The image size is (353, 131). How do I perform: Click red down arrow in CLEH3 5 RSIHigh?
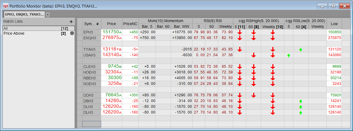coord(240,67)
